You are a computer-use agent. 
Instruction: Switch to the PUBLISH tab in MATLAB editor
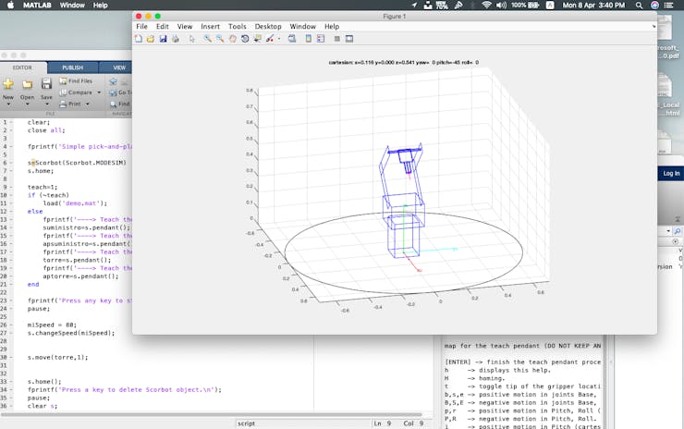72,67
